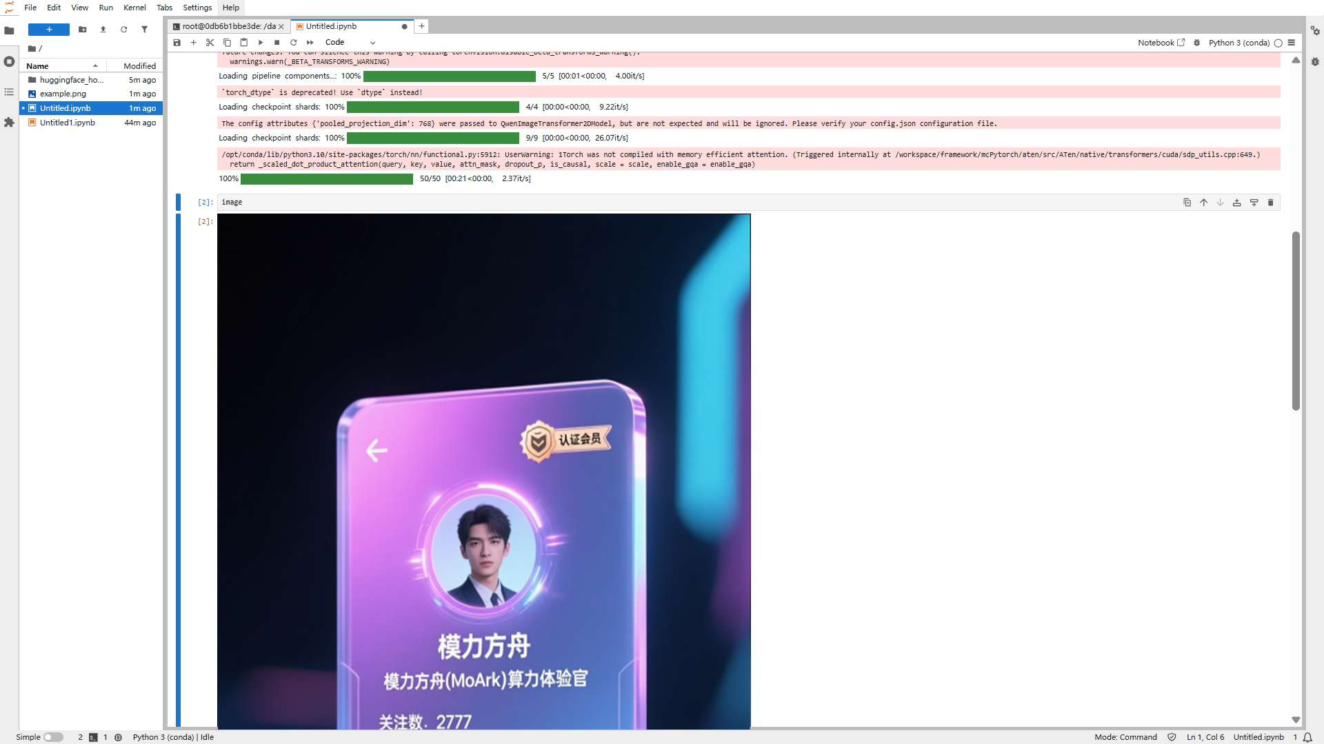Click the notebook trusted shield icon
This screenshot has height=744, width=1324.
tap(1172, 737)
